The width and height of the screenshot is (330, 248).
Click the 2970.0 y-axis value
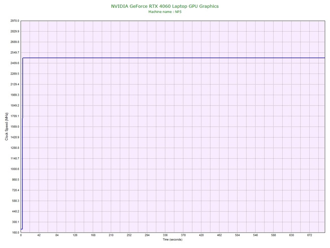pyautogui.click(x=15, y=21)
